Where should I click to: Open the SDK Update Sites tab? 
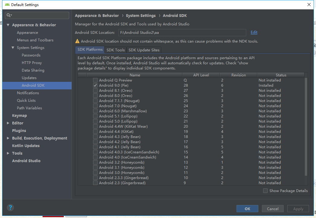144,50
